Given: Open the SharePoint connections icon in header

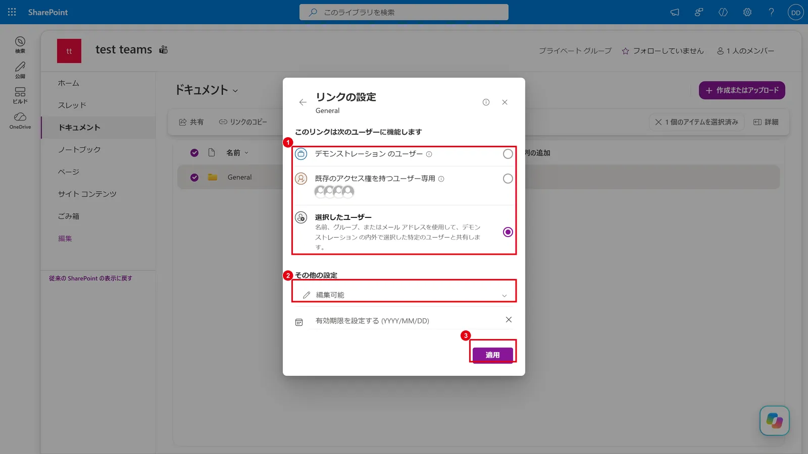Looking at the screenshot, I should coord(699,12).
